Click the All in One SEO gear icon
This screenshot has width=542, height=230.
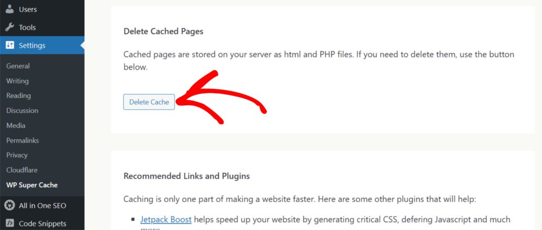coord(10,205)
